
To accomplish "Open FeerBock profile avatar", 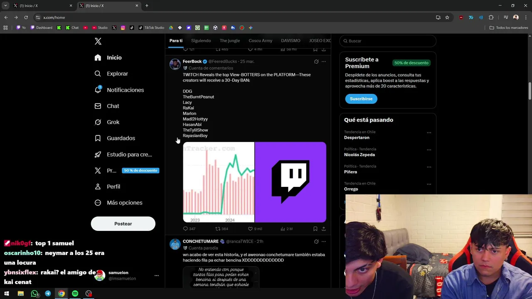I will click(175, 64).
